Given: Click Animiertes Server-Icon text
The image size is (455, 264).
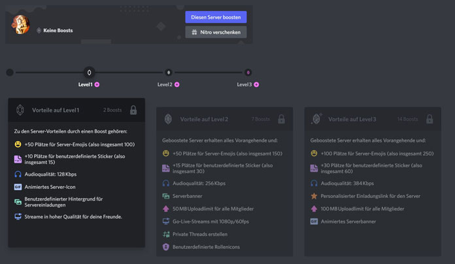Looking at the screenshot, I should (x=50, y=187).
